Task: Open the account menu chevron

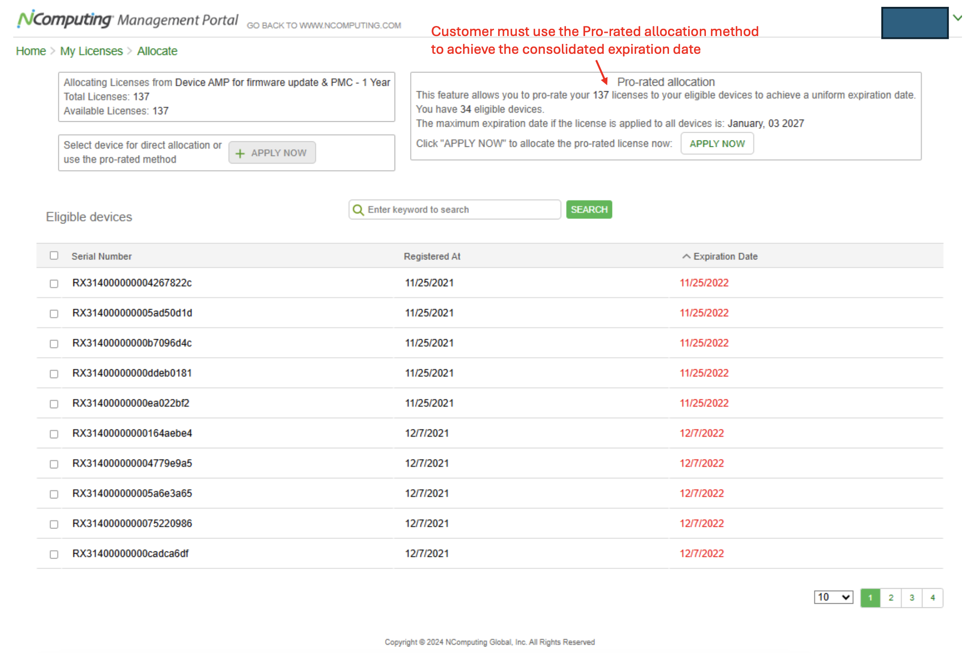Action: click(957, 18)
